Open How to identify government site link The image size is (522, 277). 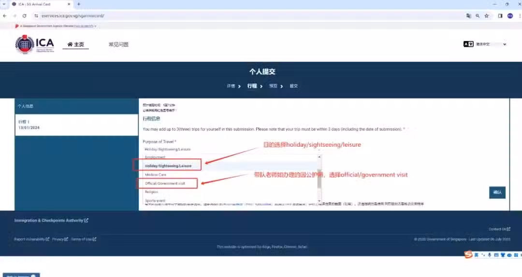85,26
